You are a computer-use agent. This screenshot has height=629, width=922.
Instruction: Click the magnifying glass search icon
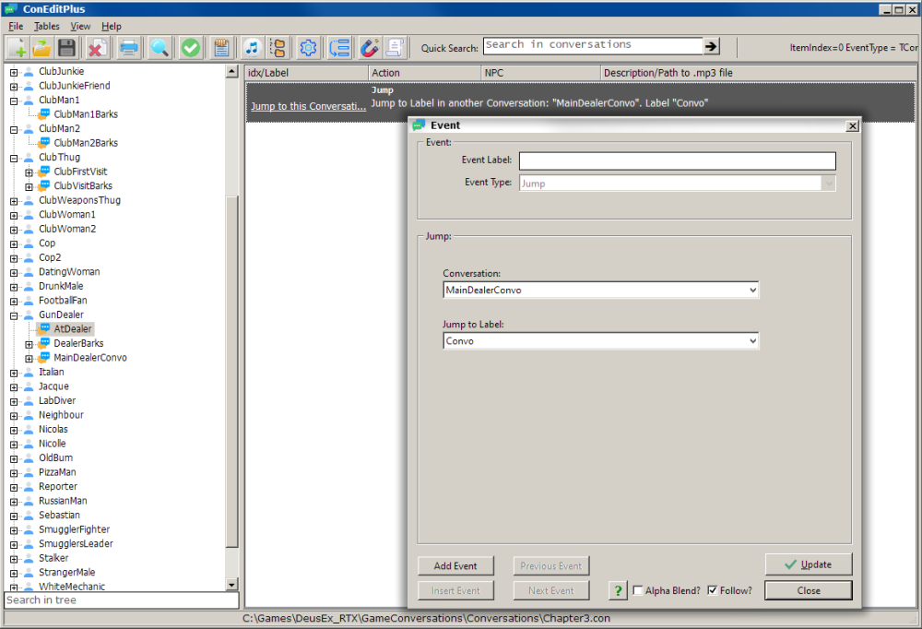(x=160, y=48)
